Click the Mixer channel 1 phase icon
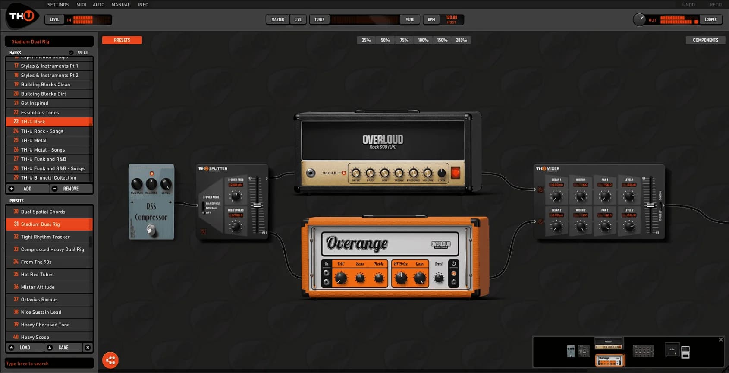 pos(540,190)
